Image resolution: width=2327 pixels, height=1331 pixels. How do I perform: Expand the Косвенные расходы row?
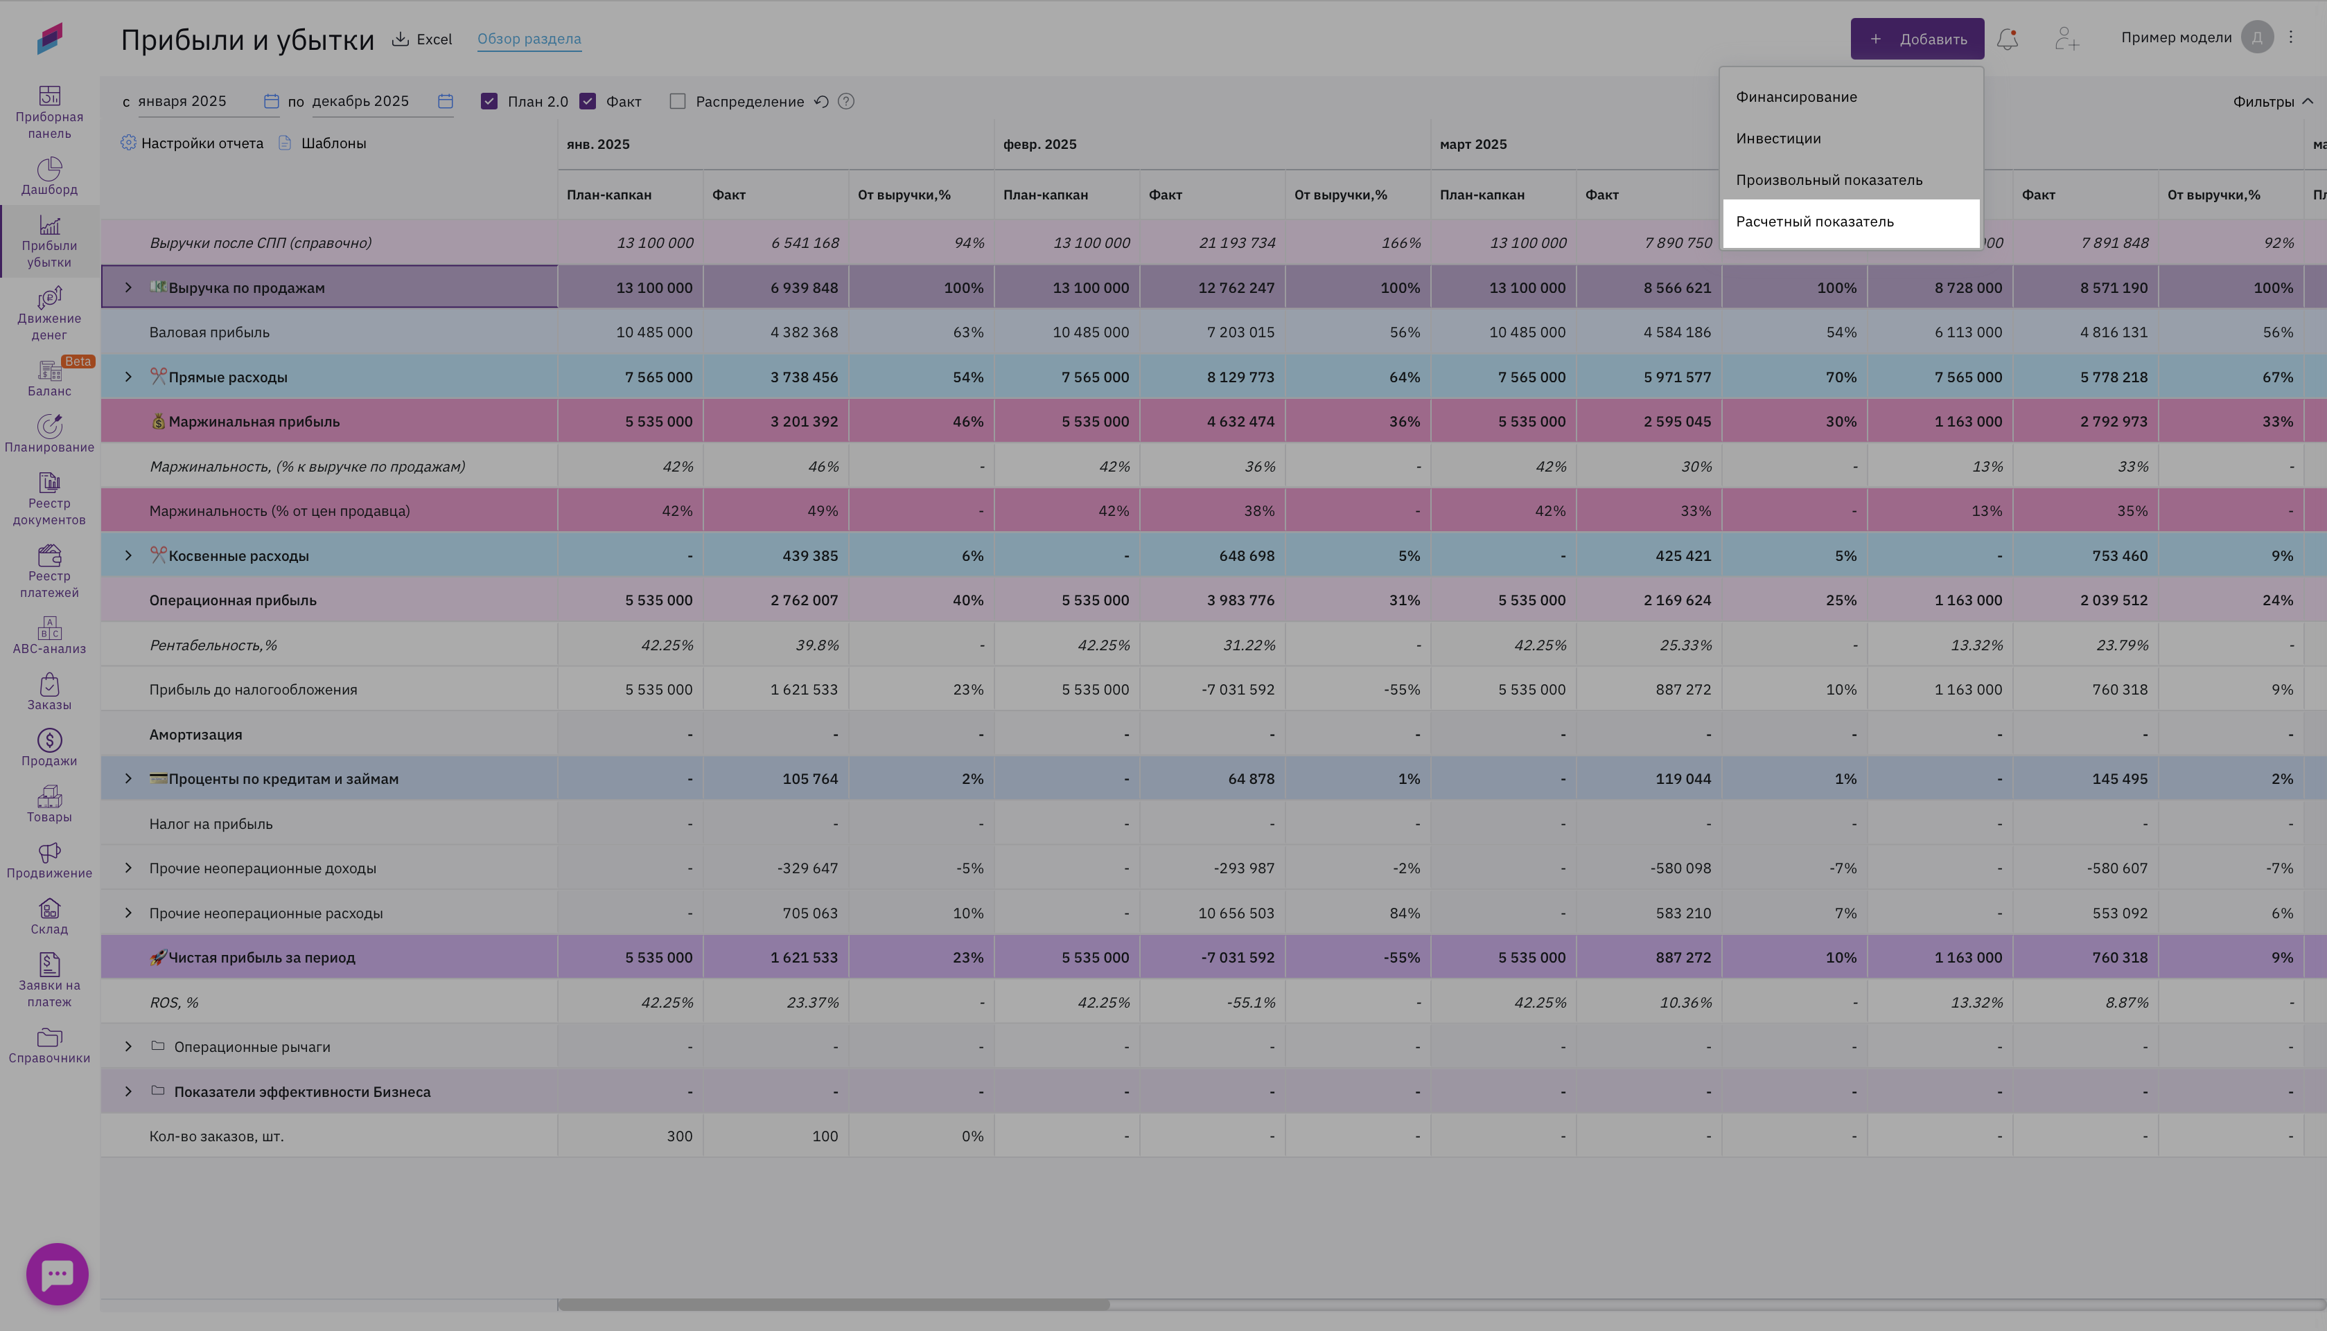pos(128,556)
